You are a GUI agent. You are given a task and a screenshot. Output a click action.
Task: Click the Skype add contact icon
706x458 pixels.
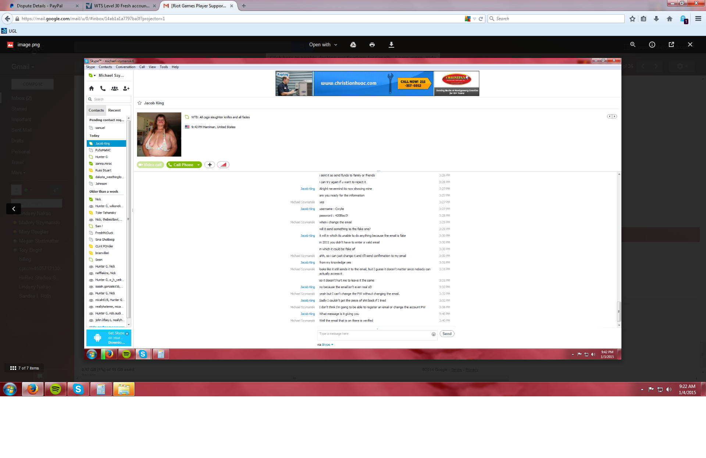click(x=126, y=88)
